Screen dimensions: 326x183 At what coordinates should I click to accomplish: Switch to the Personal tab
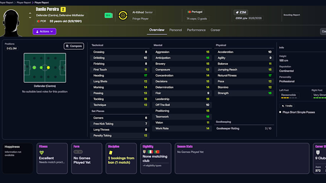point(176,30)
